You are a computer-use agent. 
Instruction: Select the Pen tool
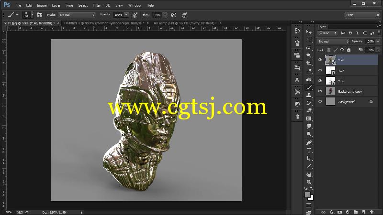[309, 142]
